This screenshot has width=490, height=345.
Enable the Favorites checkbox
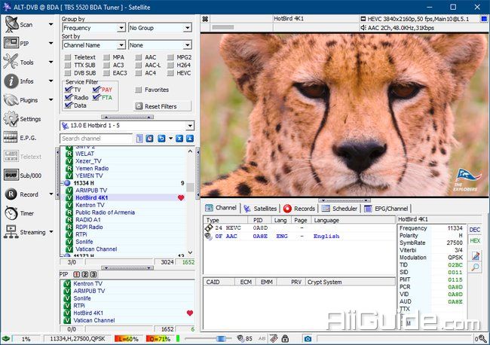pos(139,90)
